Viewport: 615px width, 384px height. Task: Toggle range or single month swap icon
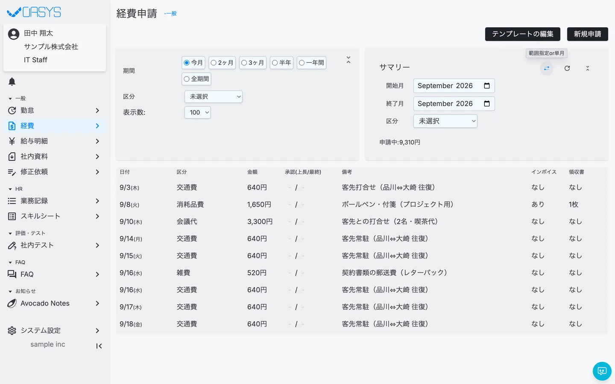(x=547, y=68)
